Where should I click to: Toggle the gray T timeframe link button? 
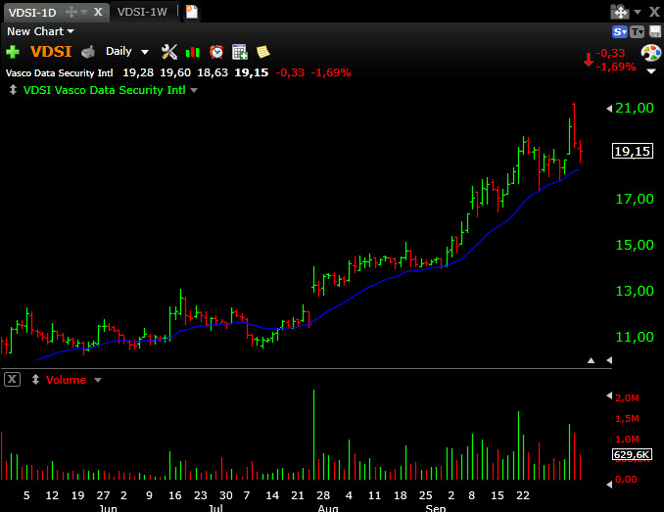637,31
